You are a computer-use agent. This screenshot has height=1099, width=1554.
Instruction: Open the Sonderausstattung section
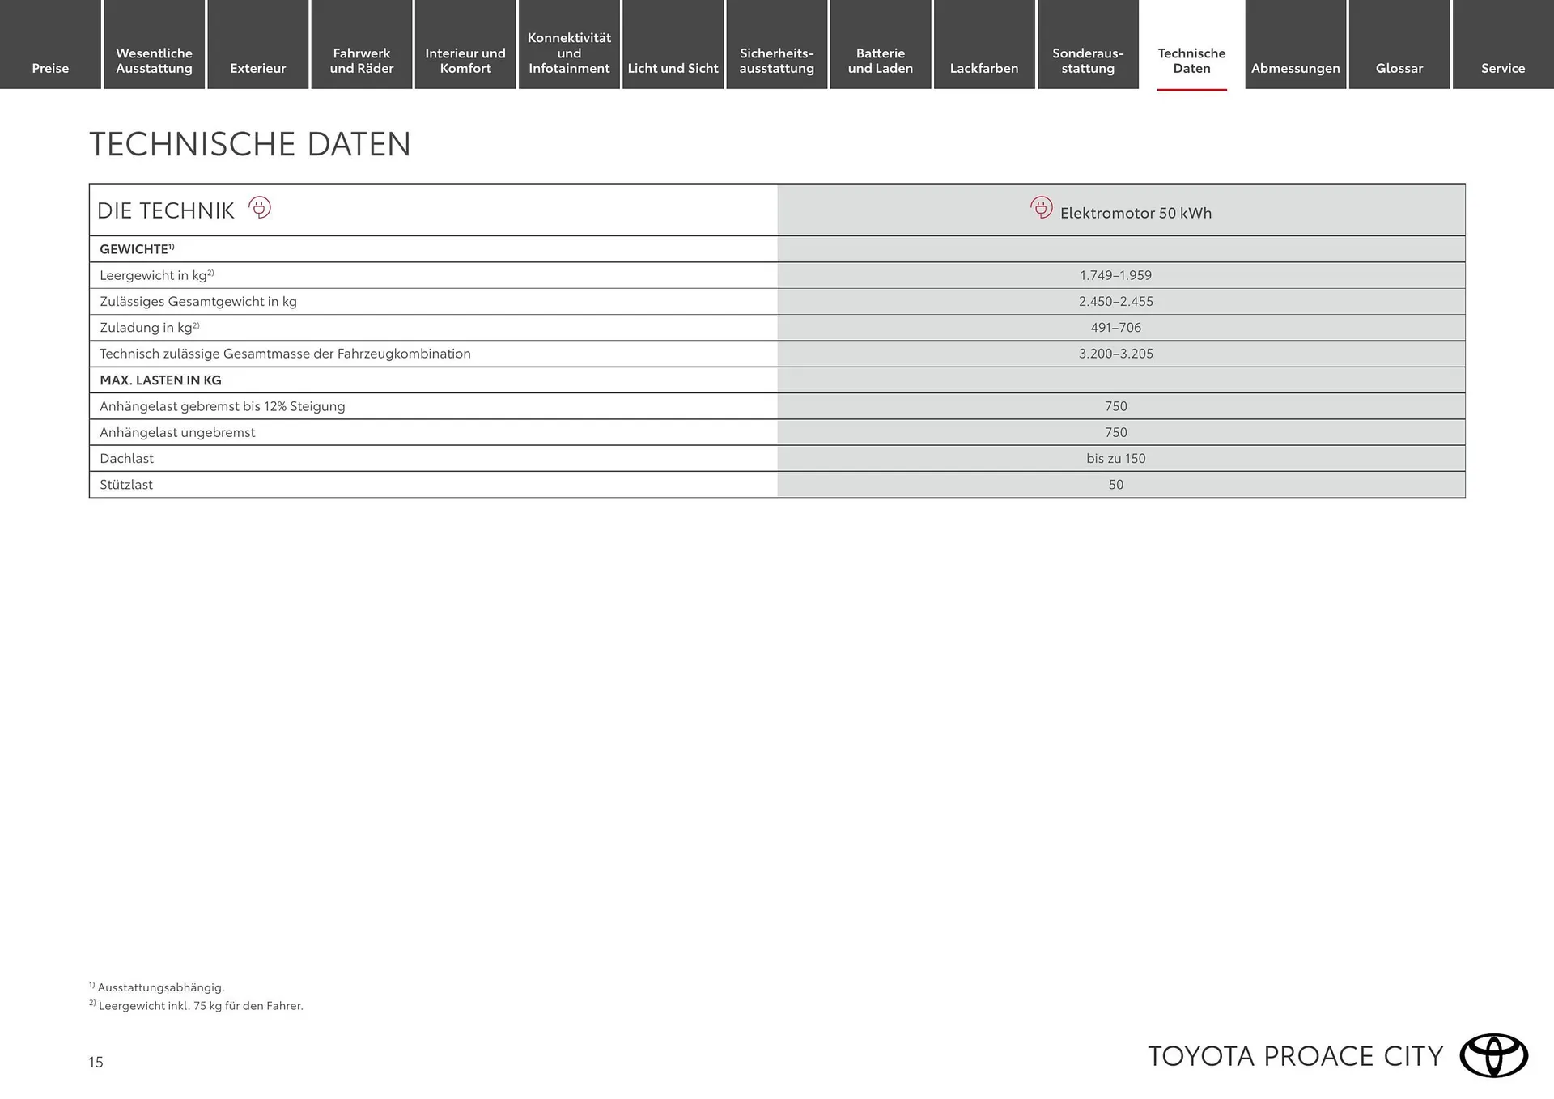(x=1088, y=60)
